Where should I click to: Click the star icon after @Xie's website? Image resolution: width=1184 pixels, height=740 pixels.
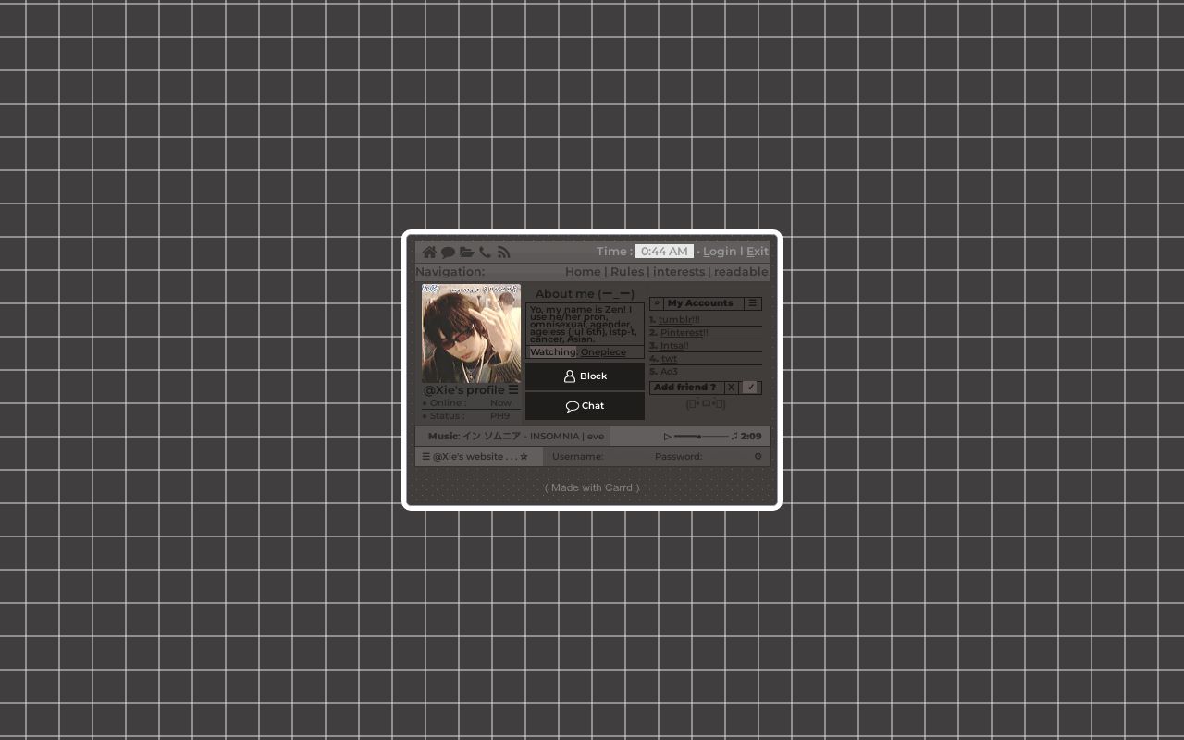click(524, 456)
